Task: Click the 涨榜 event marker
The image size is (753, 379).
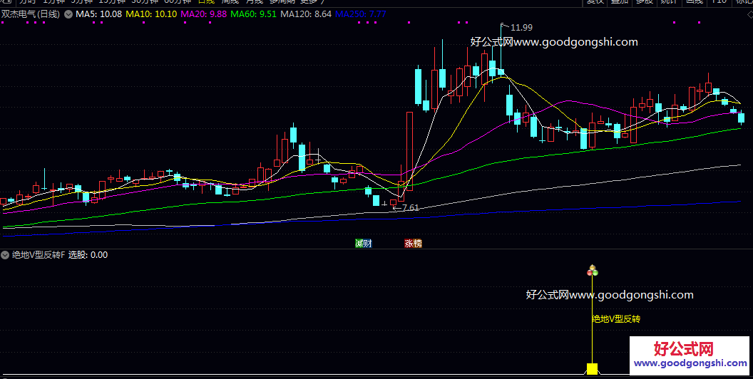Action: 413,243
